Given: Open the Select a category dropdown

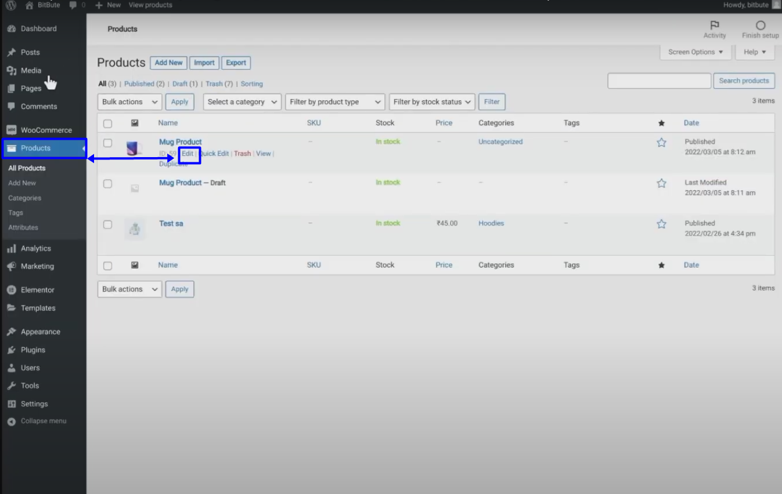Looking at the screenshot, I should [242, 101].
